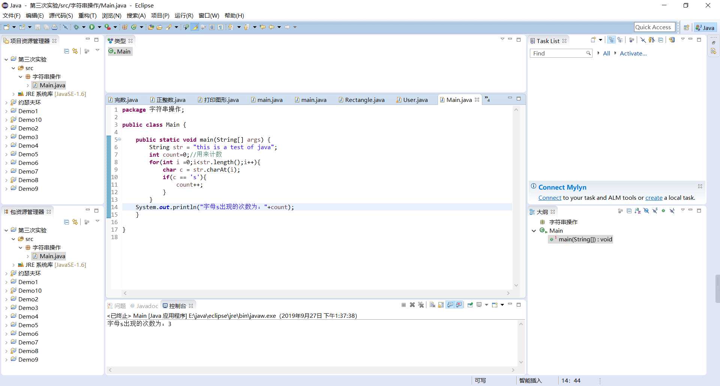Screen dimensions: 720x386
Task: Open the New wizard dropdown arrow
Action: pos(14,27)
